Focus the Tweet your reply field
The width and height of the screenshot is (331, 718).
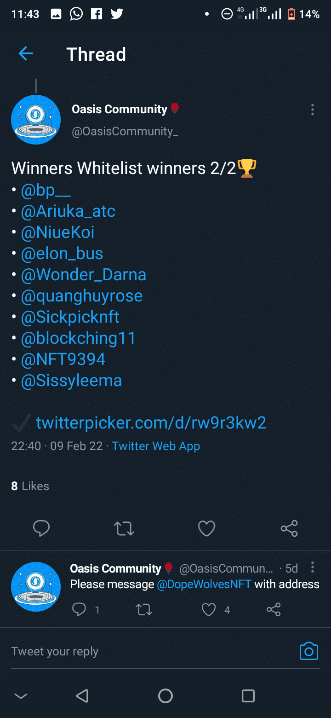(x=152, y=651)
